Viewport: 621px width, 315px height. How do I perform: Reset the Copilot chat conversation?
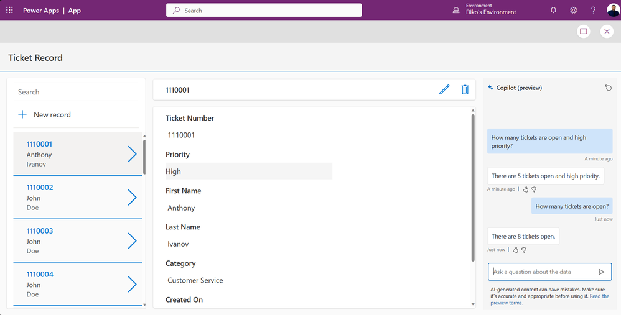(608, 88)
